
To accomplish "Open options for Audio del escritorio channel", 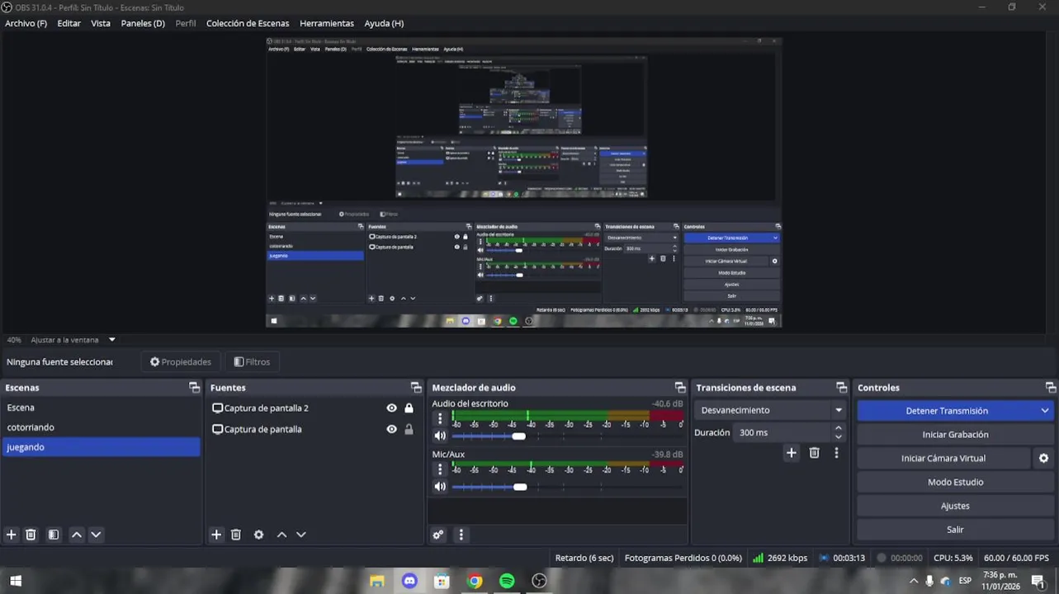I will 440,419.
